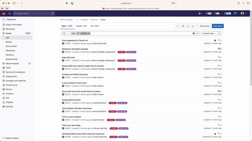Click the Search GitLab field
The image size is (252, 141).
pos(34,14)
